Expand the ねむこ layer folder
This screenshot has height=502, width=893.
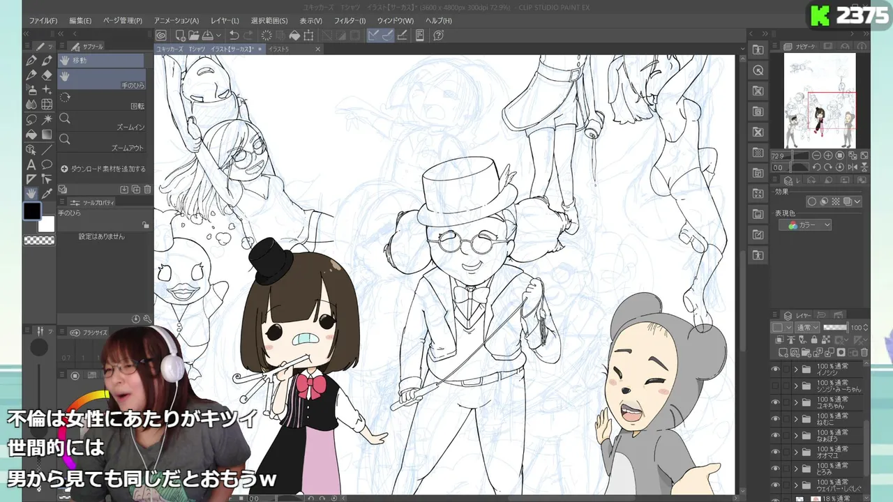796,419
